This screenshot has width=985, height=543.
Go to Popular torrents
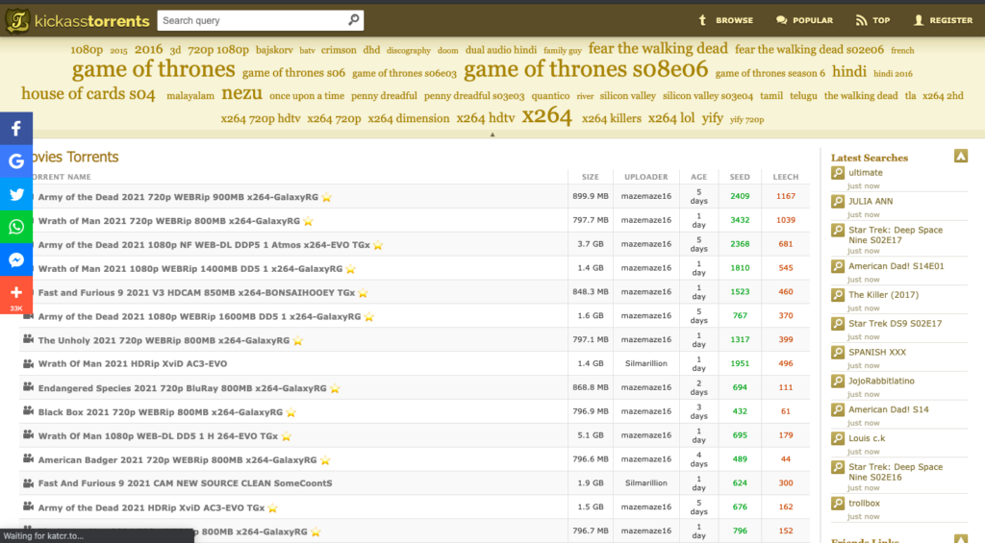pyautogui.click(x=804, y=20)
